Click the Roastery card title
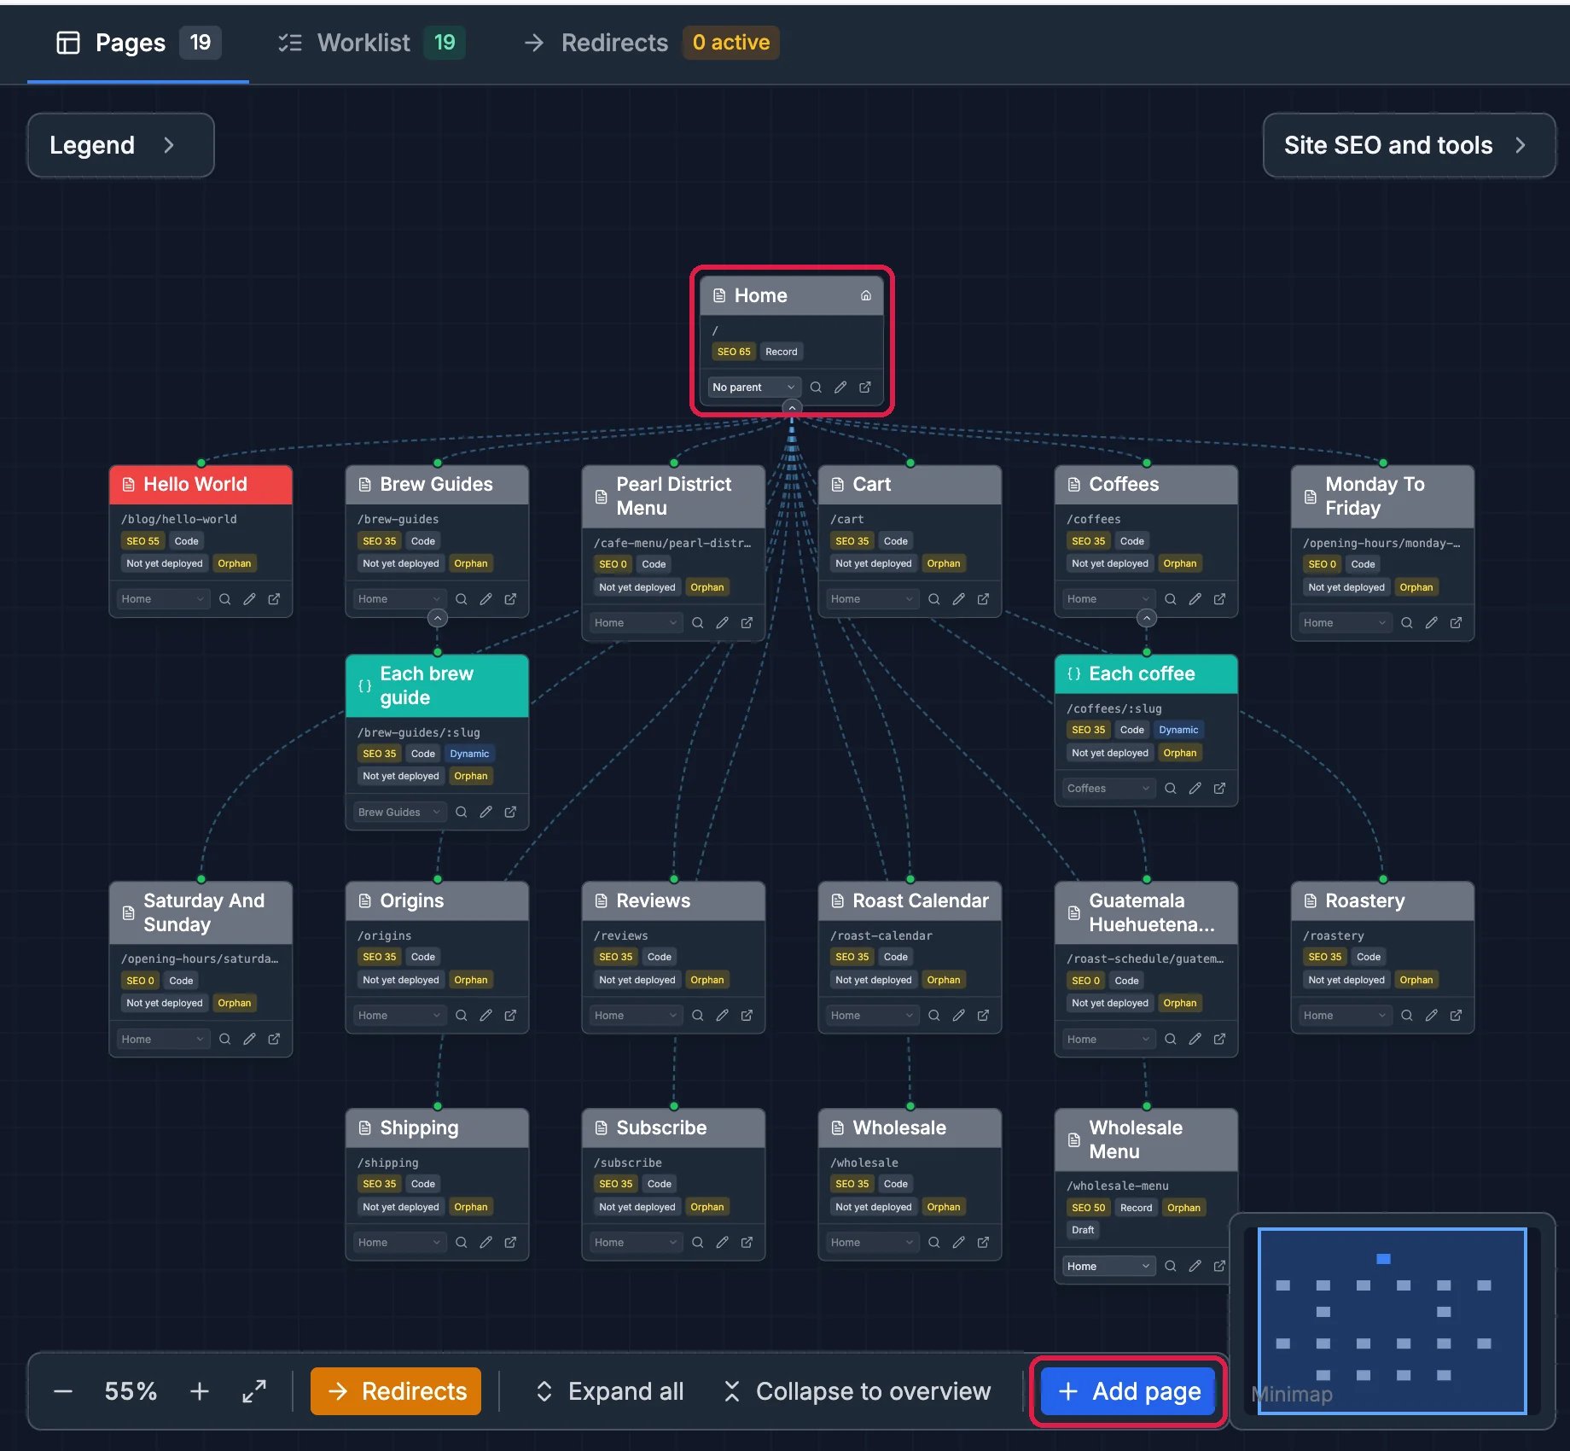1570x1451 pixels. pyautogui.click(x=1365, y=901)
